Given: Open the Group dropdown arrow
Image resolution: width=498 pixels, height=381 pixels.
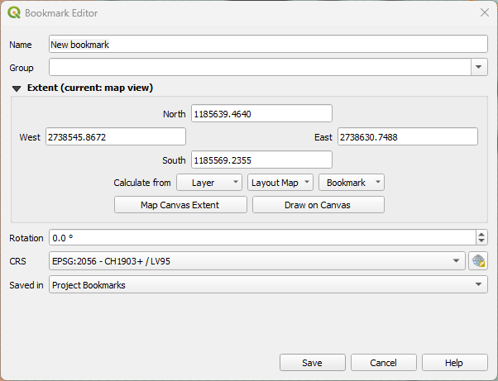Looking at the screenshot, I should point(479,67).
